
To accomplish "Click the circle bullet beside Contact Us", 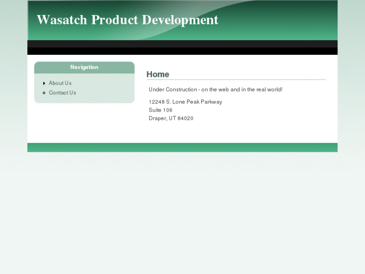I will tap(44, 93).
